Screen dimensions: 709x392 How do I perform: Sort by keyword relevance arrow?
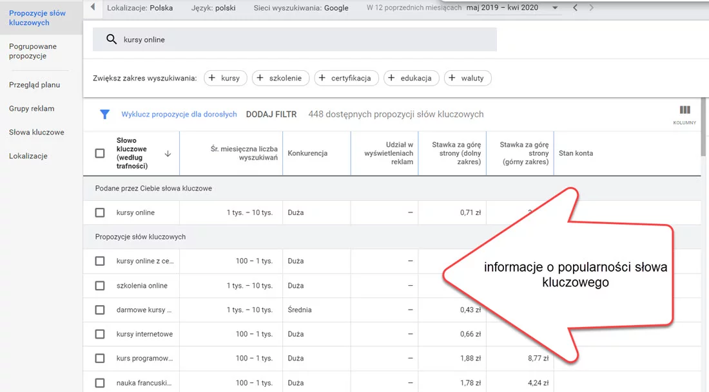pos(168,154)
